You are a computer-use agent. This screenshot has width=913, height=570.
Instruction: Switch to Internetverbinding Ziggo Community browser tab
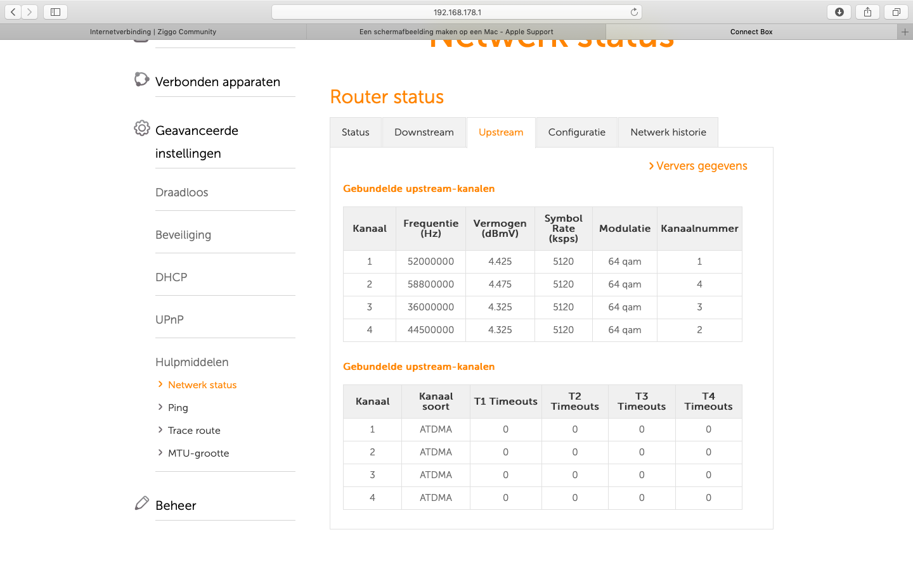point(153,32)
